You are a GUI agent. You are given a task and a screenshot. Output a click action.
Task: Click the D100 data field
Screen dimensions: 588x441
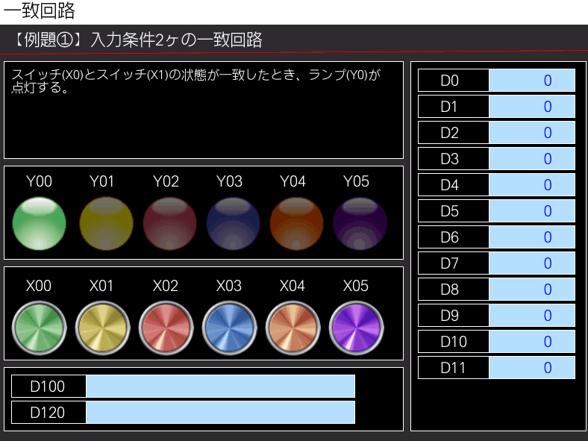(221, 387)
